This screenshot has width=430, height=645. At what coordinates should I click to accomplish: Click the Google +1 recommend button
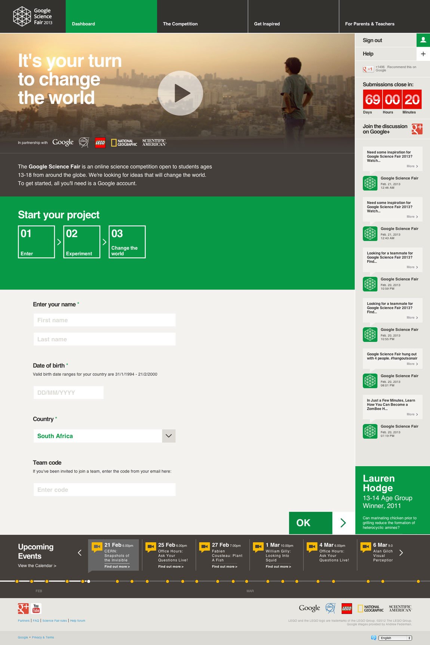pyautogui.click(x=368, y=69)
